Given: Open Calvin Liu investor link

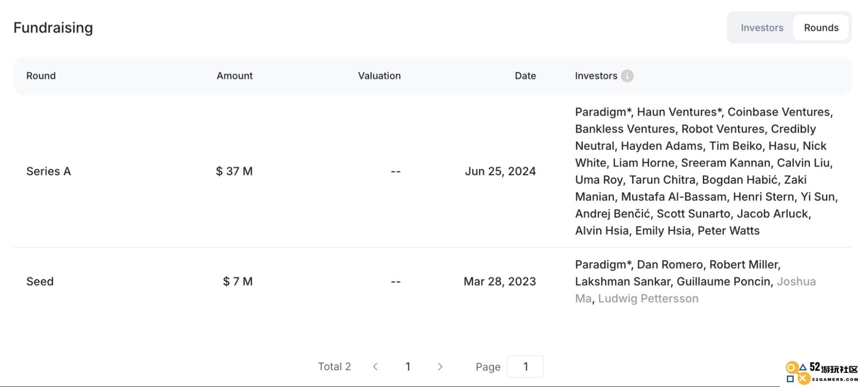Looking at the screenshot, I should (x=803, y=163).
